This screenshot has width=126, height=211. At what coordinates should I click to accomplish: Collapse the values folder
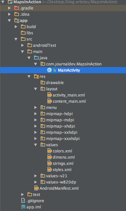point(36,145)
